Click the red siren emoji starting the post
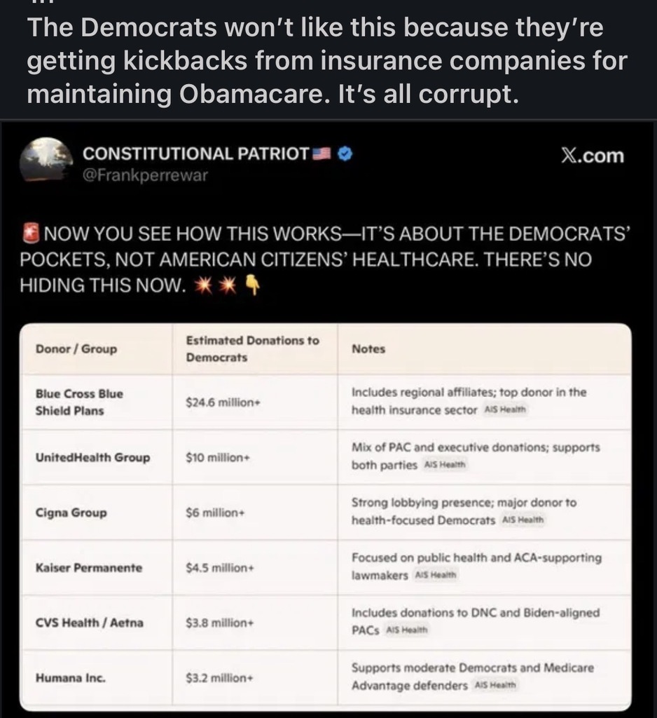This screenshot has height=718, width=657. pos(30,233)
